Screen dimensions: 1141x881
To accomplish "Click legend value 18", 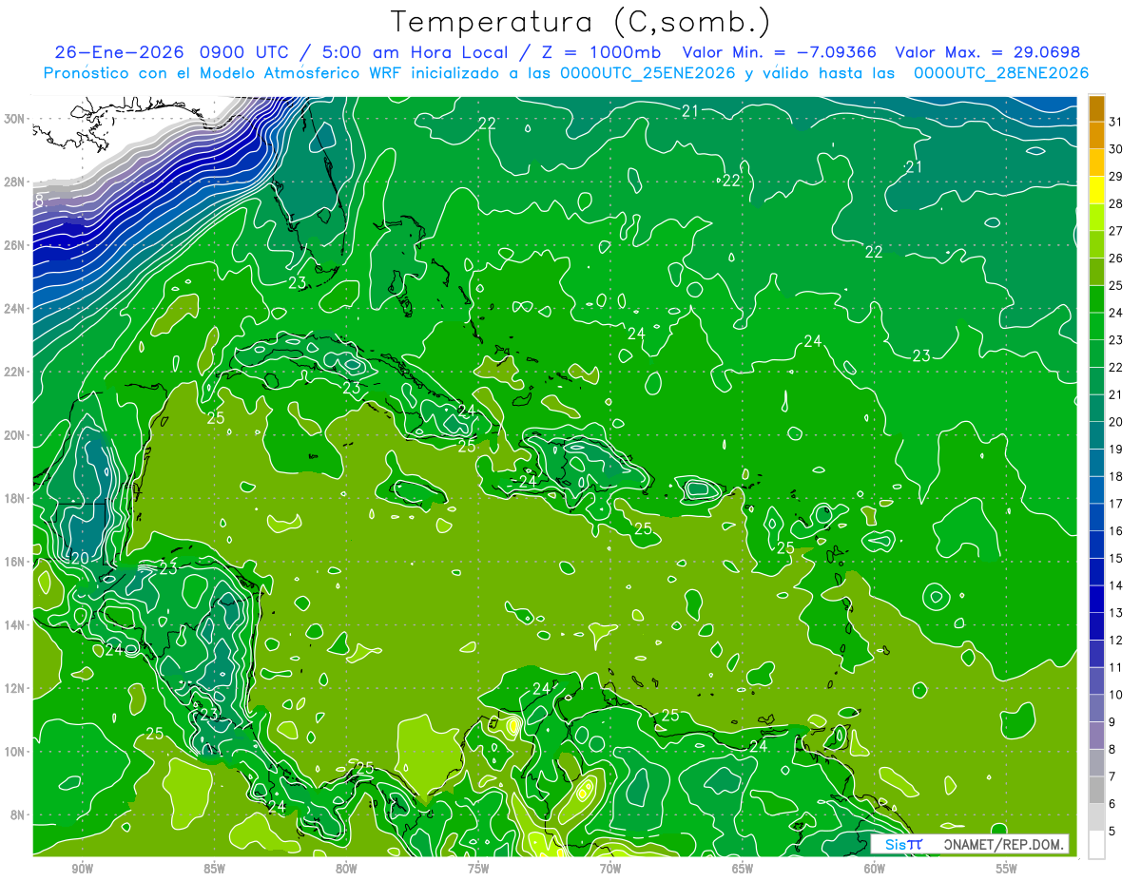I will click(x=1116, y=476).
